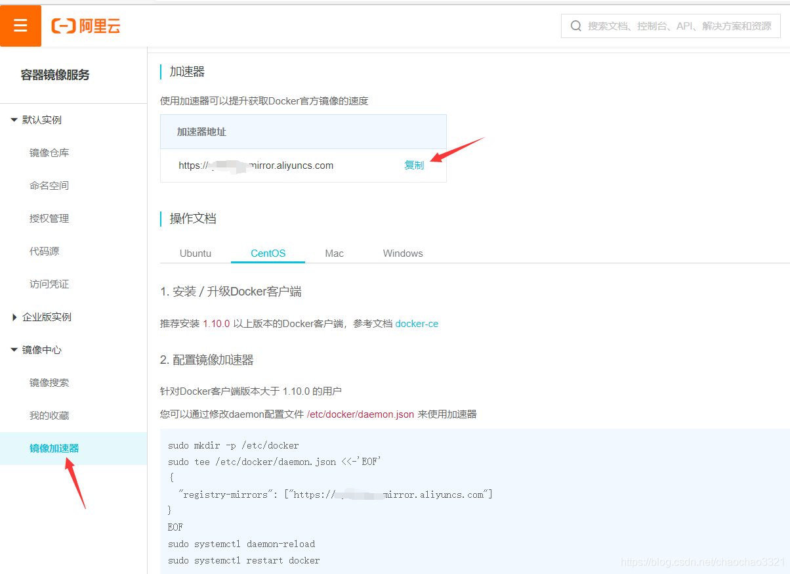
Task: Open the docker-ce documentation link
Action: tap(417, 324)
